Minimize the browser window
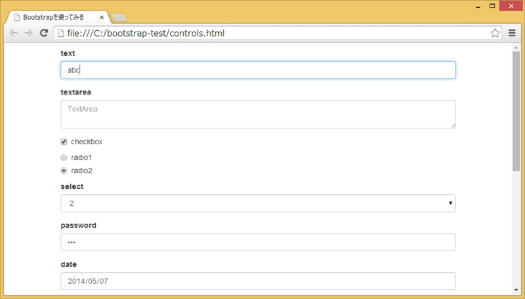This screenshot has height=299, width=525. click(x=478, y=6)
